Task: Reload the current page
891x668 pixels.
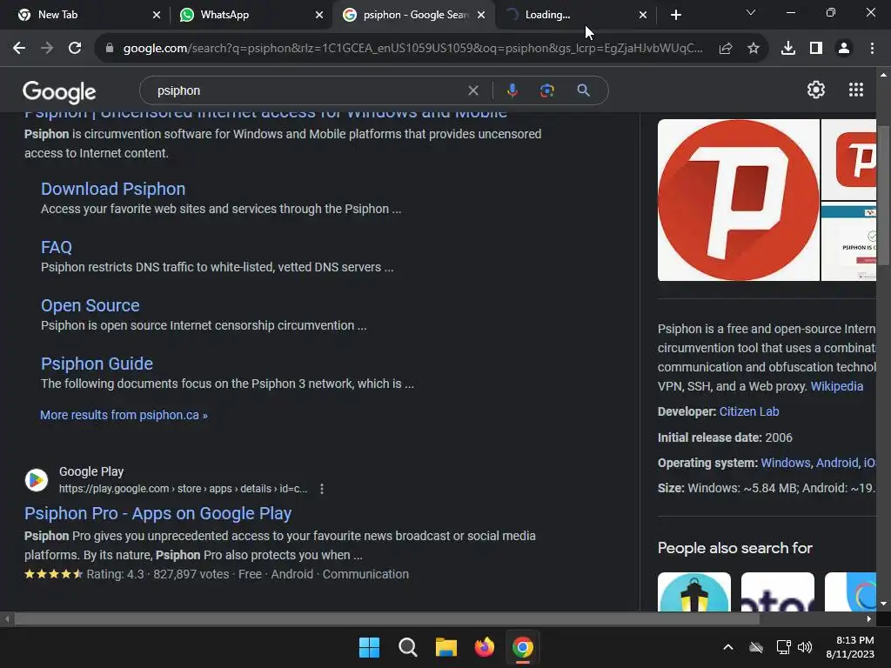Action: 75,49
